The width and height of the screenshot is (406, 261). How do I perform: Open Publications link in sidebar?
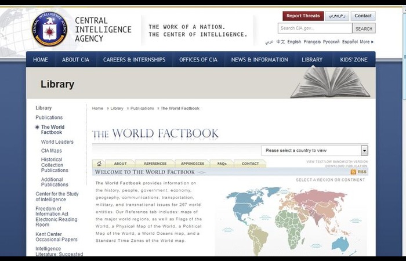[x=49, y=118]
